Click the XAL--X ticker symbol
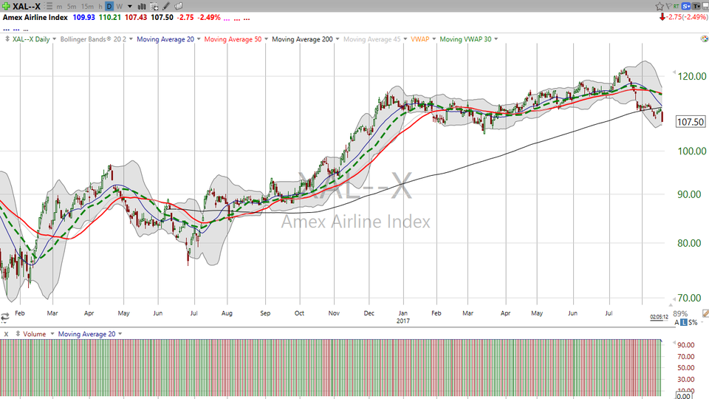709x399 pixels. click(x=27, y=7)
